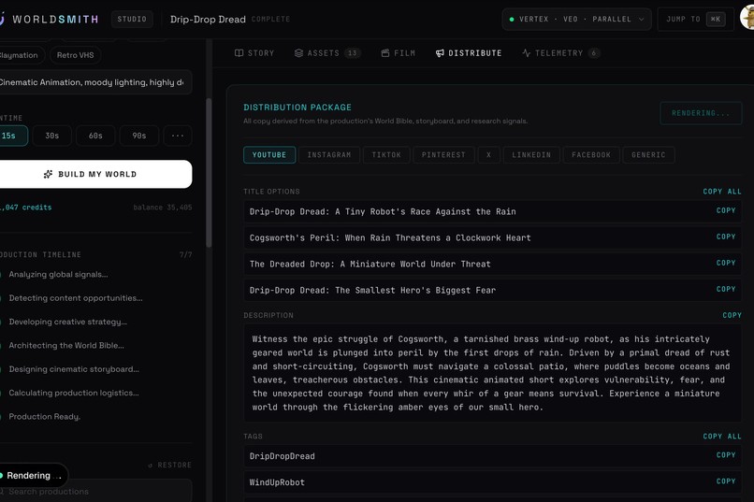Select the Facebook platform
Screen dimensions: 754x502
(x=591, y=154)
